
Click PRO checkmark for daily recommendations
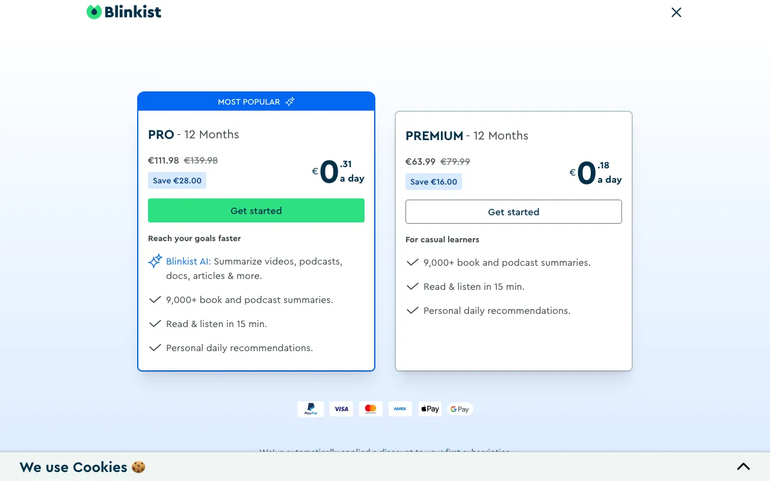point(155,348)
